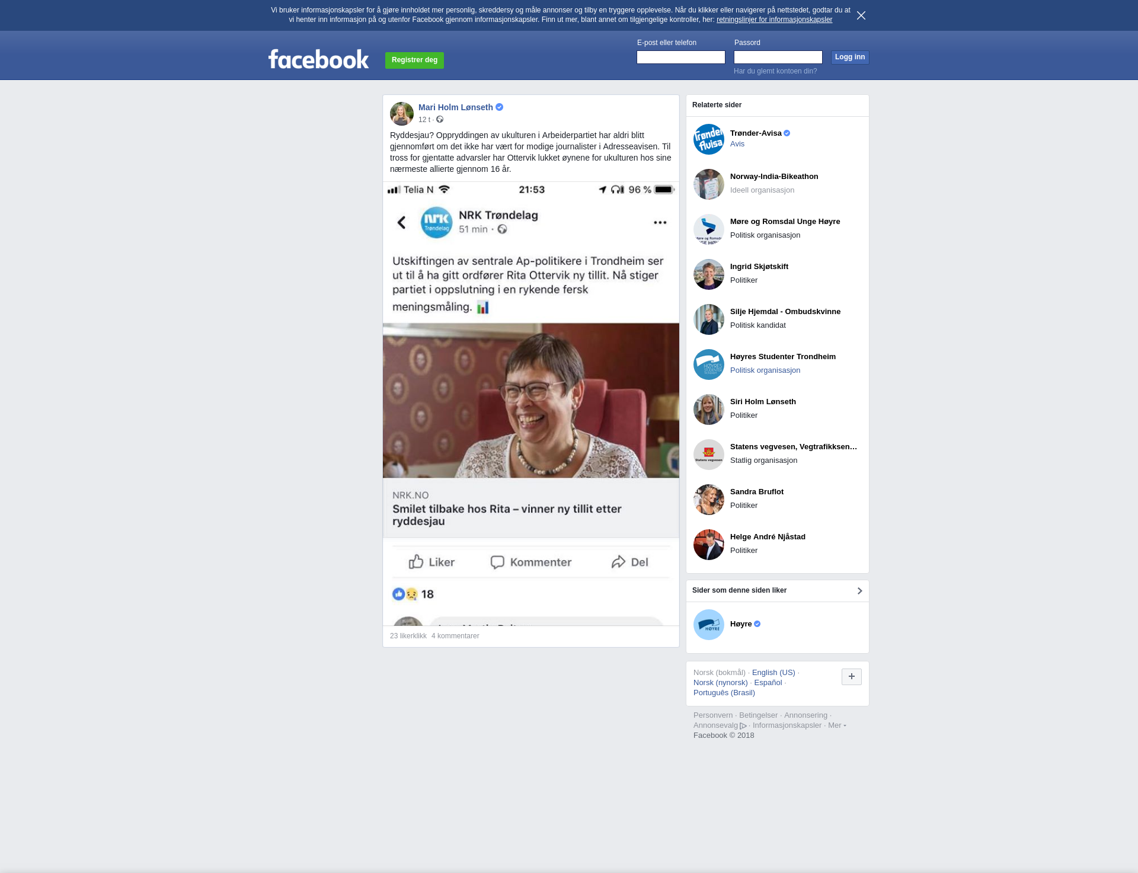Click the 'Passord' input field
Image resolution: width=1138 pixels, height=873 pixels.
click(778, 57)
